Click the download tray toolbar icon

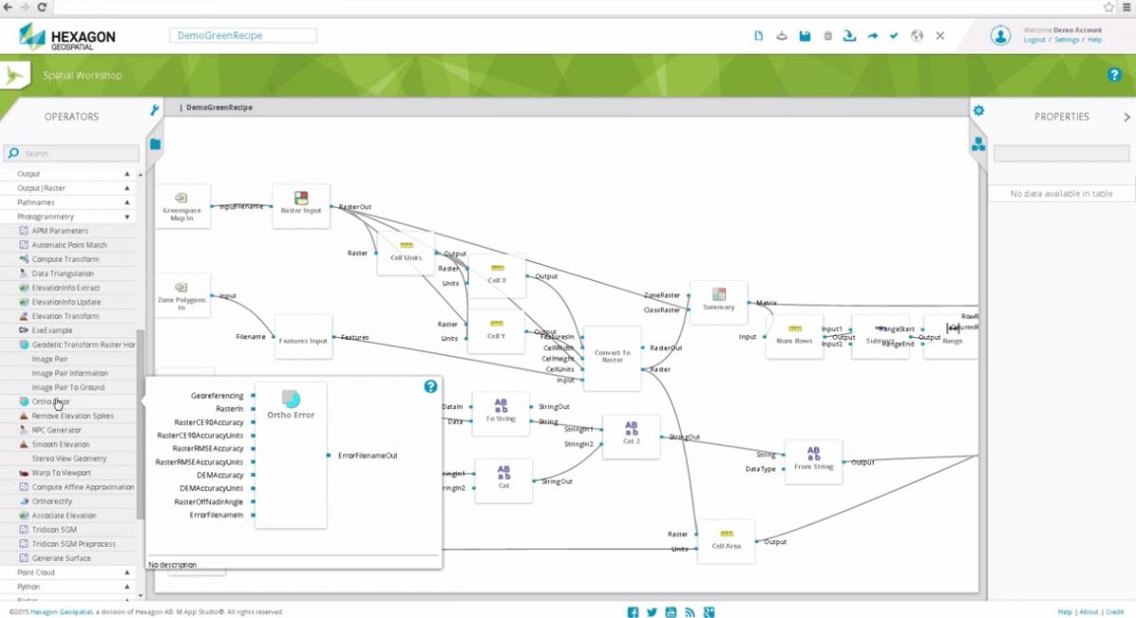(849, 36)
